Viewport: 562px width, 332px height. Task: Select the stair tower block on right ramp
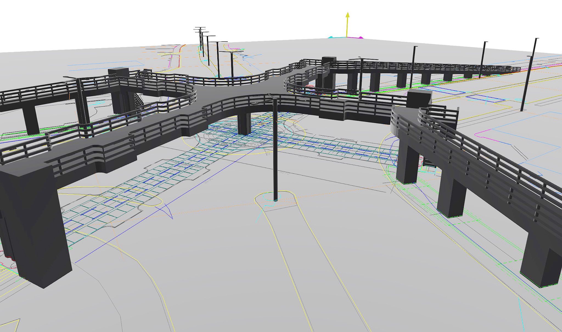(418, 99)
